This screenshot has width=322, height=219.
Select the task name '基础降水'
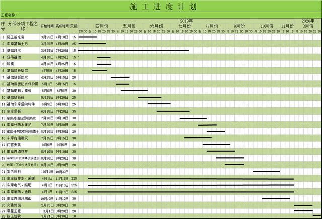point(14,50)
